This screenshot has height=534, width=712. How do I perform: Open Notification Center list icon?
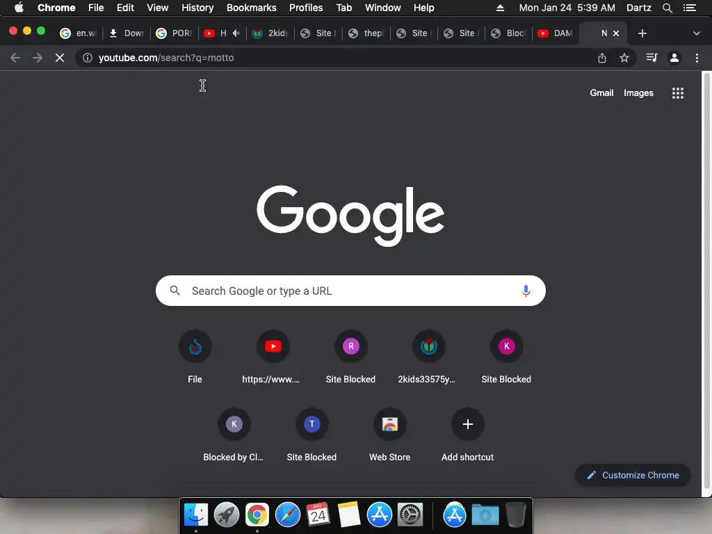point(690,8)
